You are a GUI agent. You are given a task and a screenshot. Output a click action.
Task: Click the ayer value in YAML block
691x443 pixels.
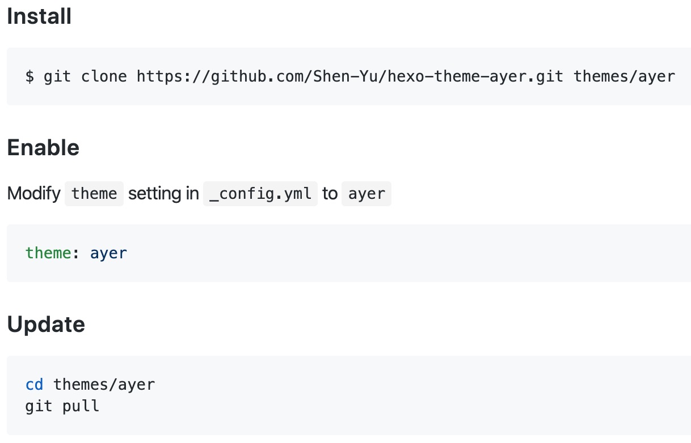pyautogui.click(x=108, y=253)
